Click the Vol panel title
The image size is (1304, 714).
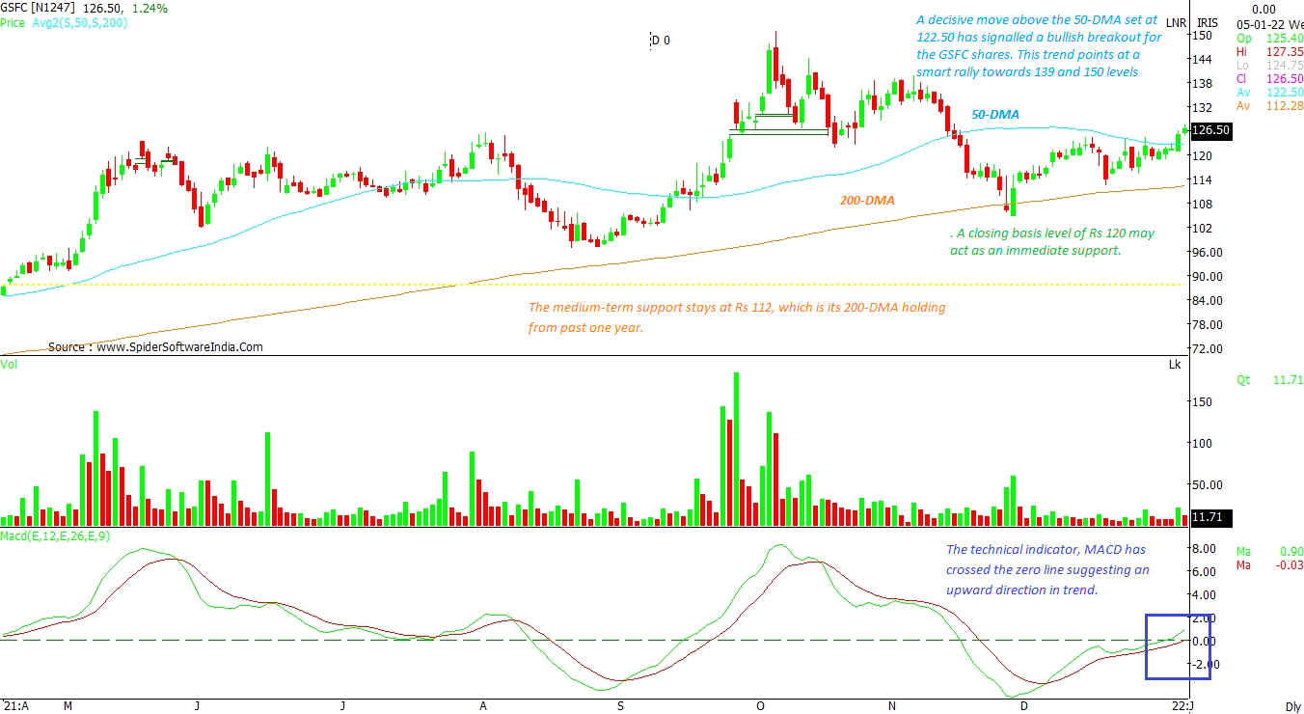tap(9, 365)
